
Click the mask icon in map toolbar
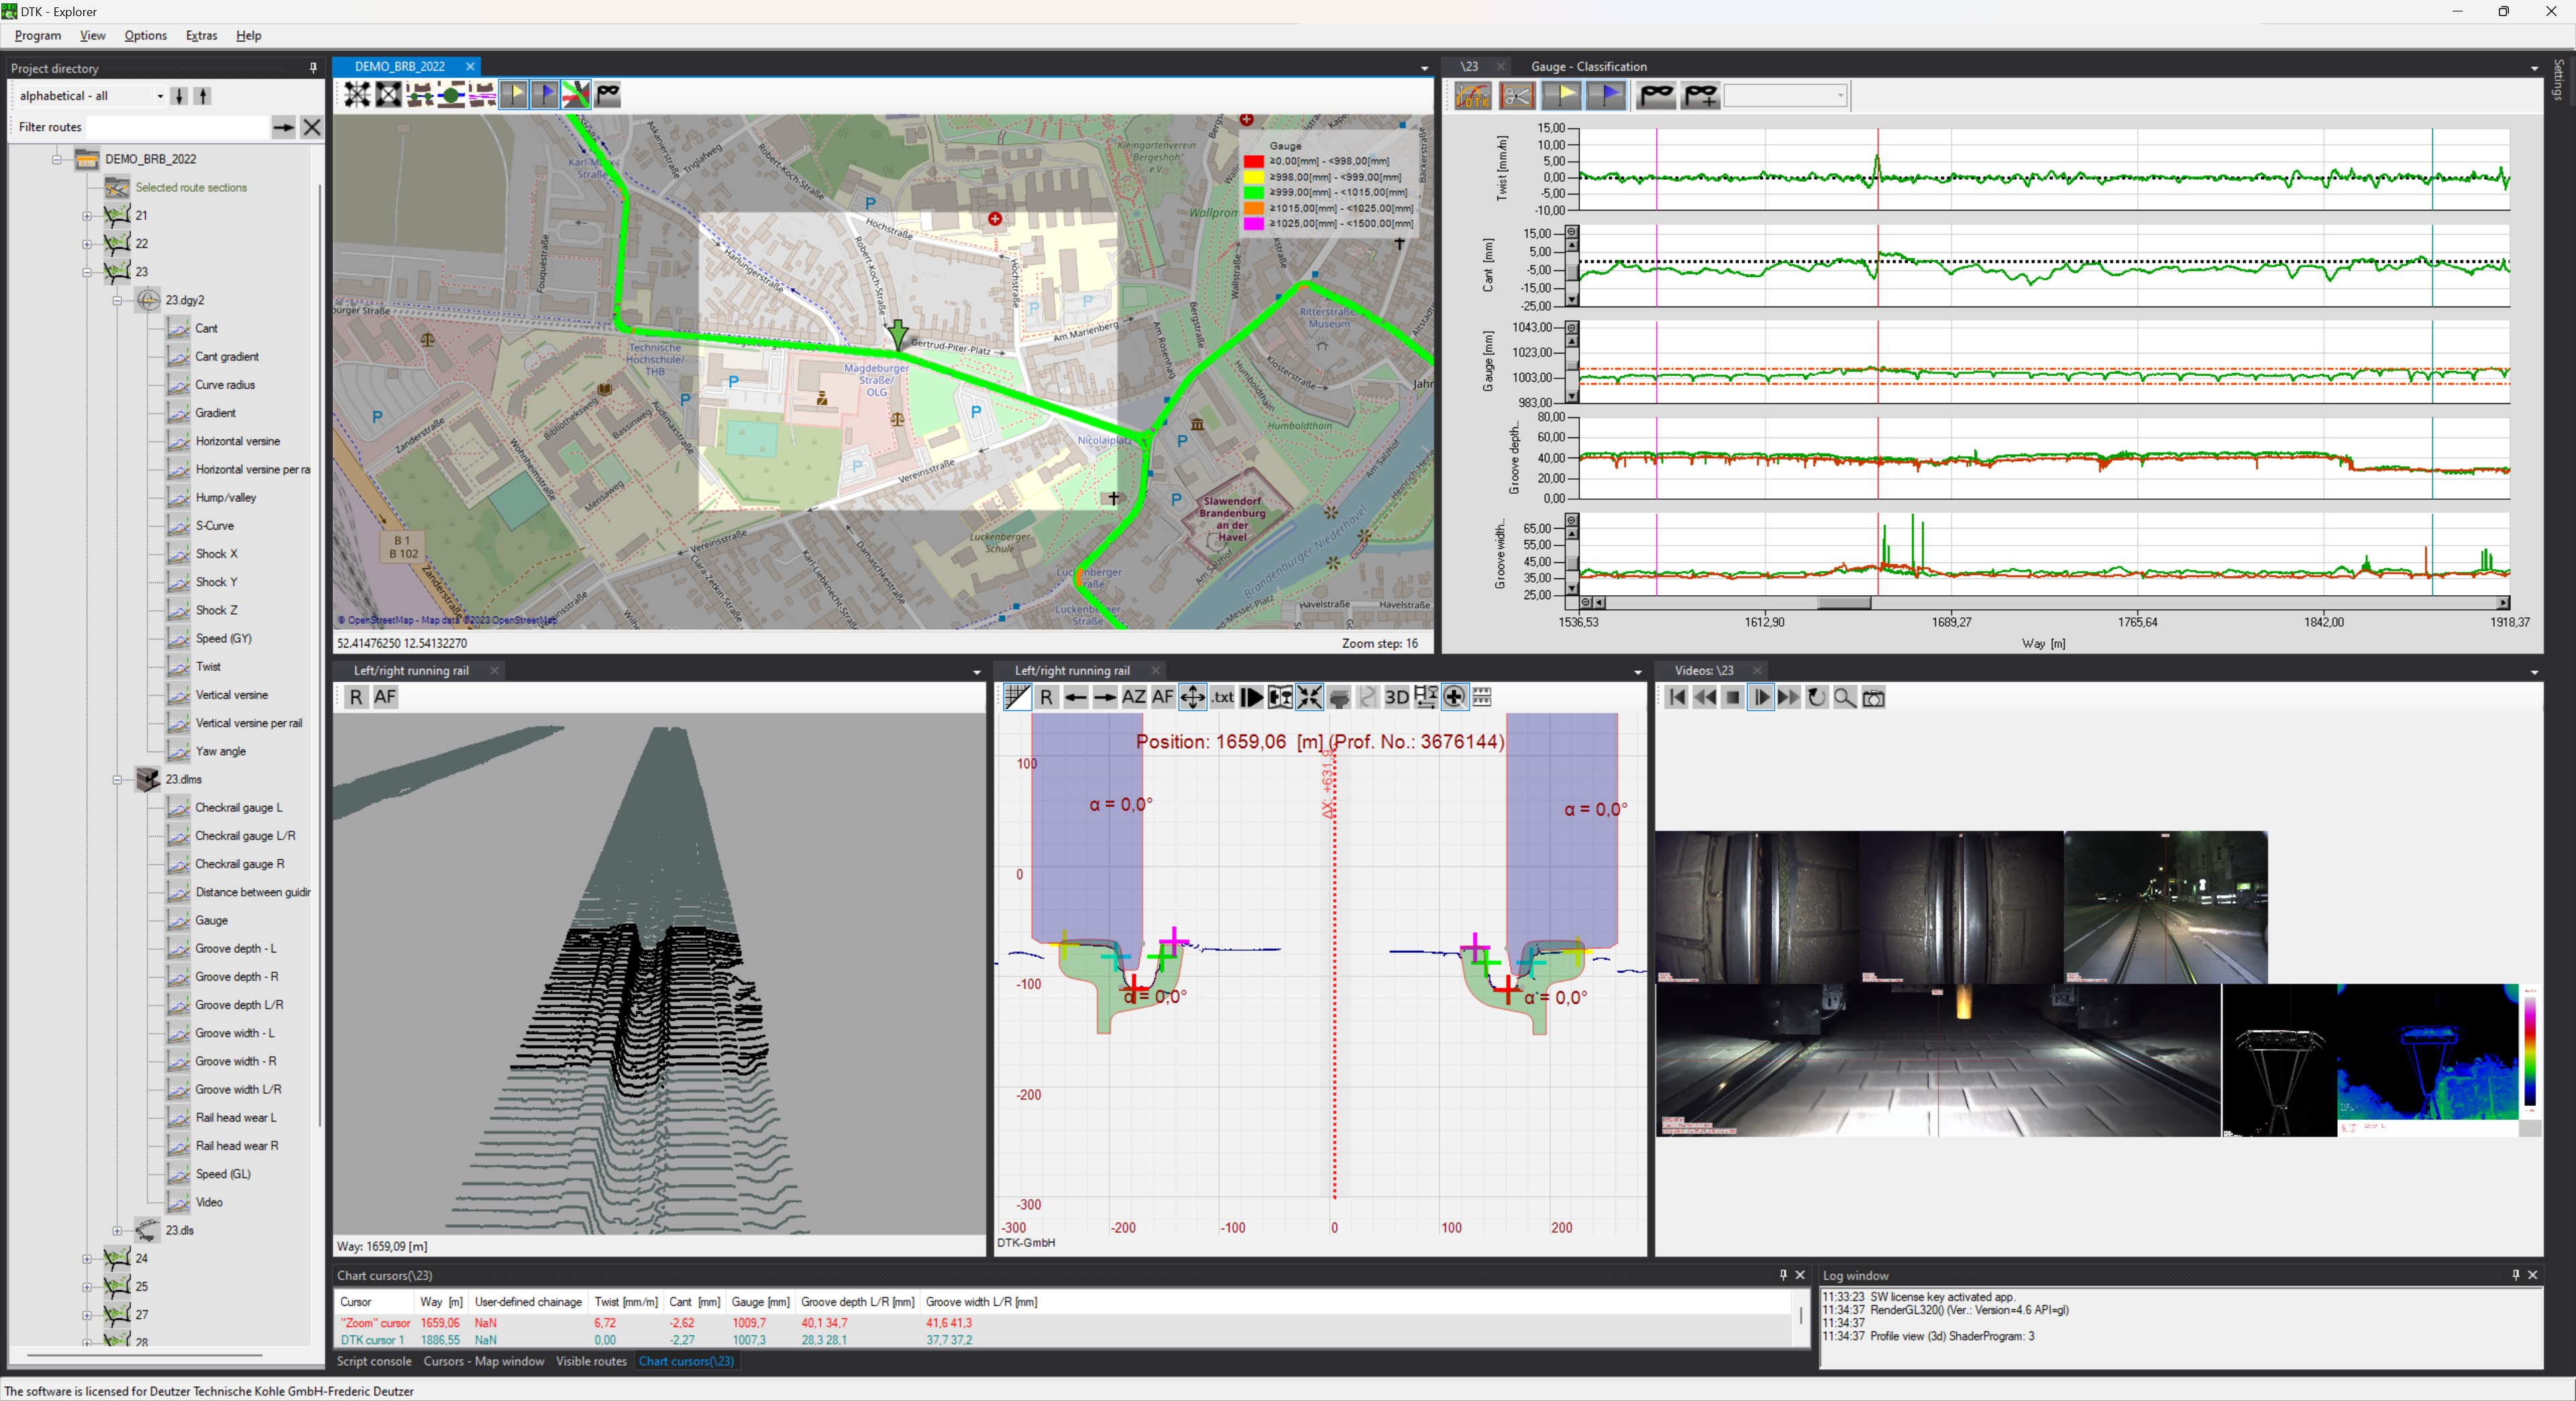tap(608, 95)
